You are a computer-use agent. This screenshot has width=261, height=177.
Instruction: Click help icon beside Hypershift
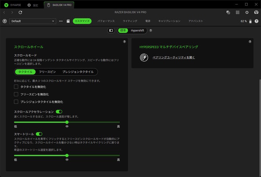[x=151, y=31]
